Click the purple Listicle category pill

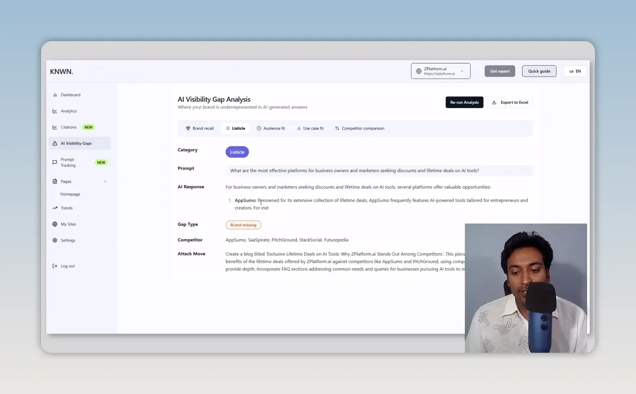point(237,152)
